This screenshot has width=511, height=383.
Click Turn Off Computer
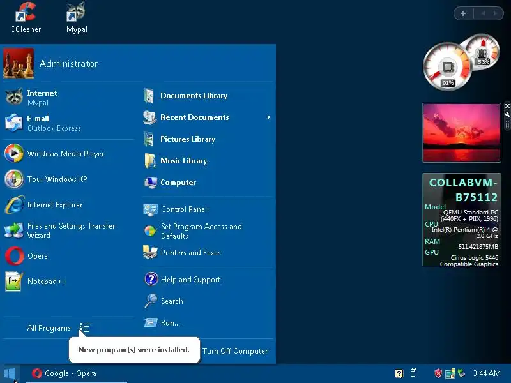click(235, 350)
